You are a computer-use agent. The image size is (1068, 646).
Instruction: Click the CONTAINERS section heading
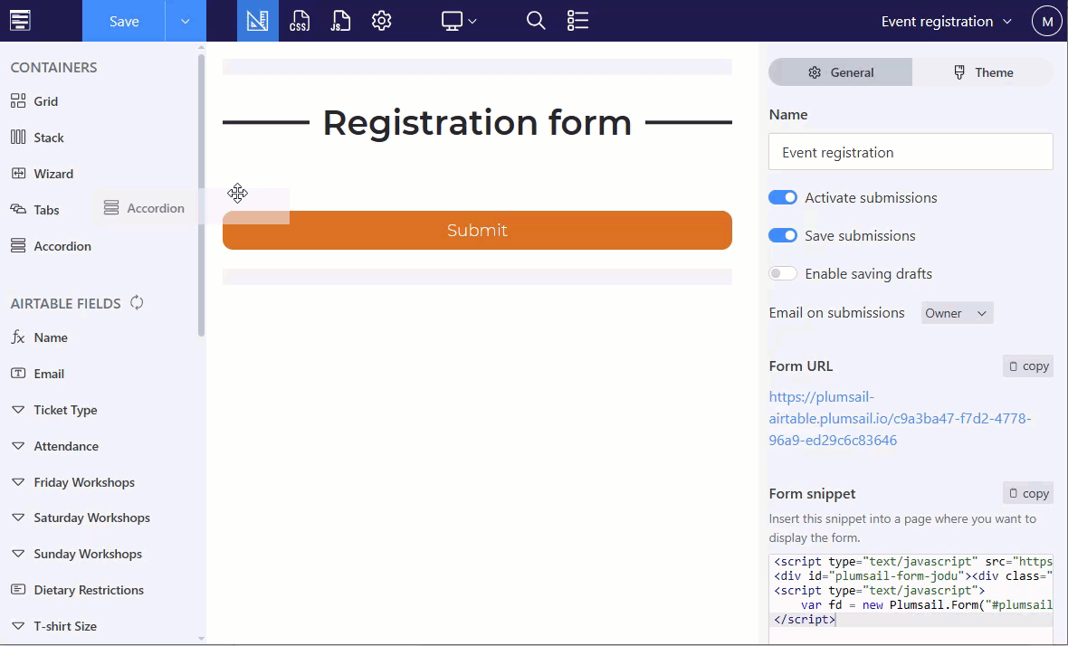tap(53, 67)
